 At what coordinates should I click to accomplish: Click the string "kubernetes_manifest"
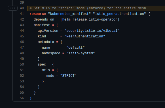coord(69,14)
